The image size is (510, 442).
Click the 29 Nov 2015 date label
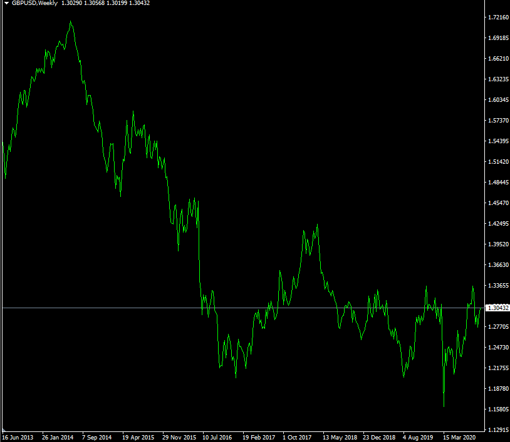pyautogui.click(x=178, y=438)
